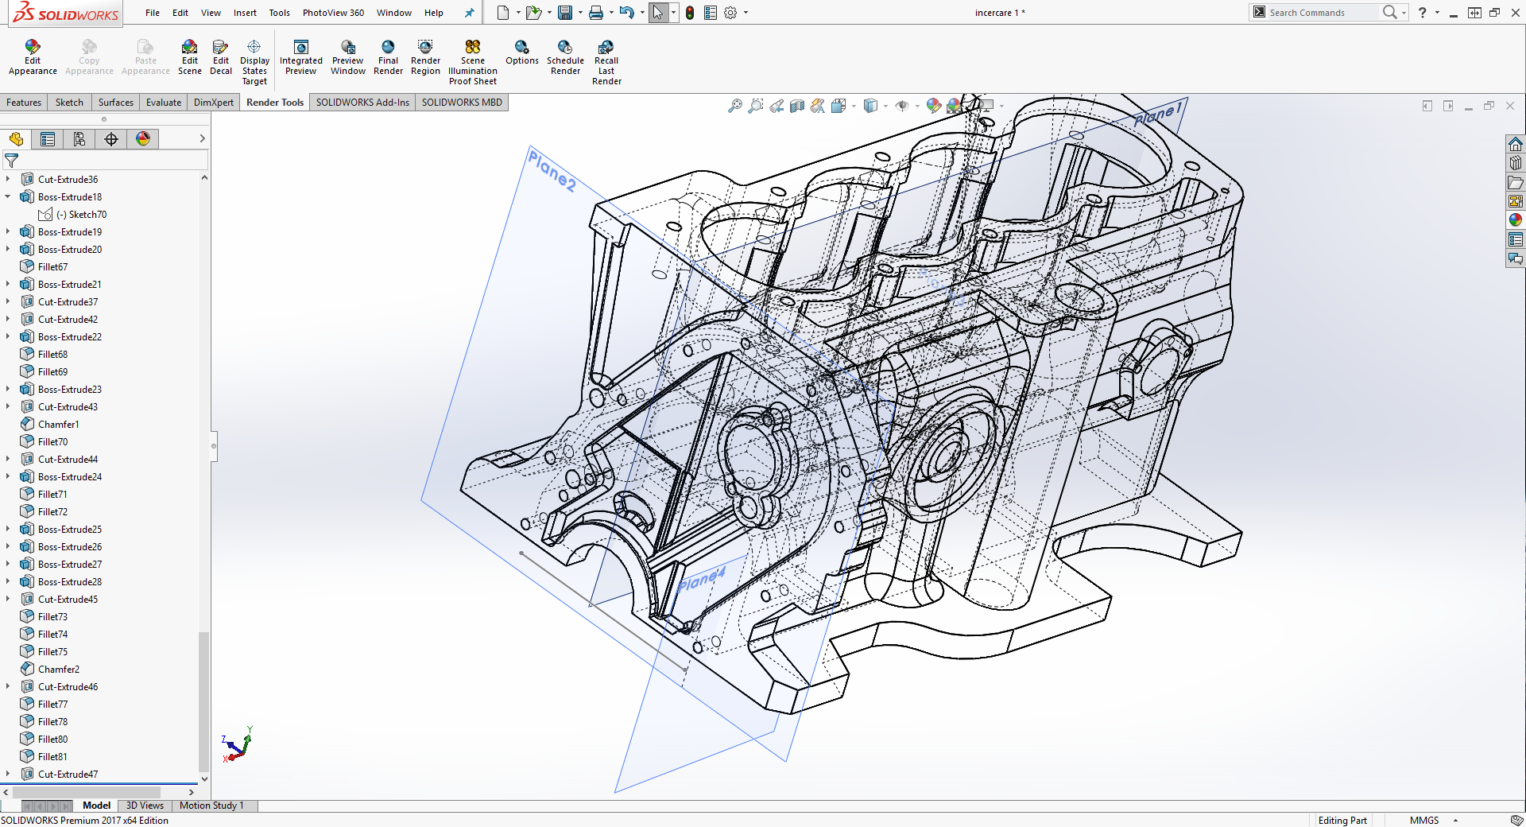Open the Display Style dropdown arrow
The width and height of the screenshot is (1526, 827).
tap(885, 106)
